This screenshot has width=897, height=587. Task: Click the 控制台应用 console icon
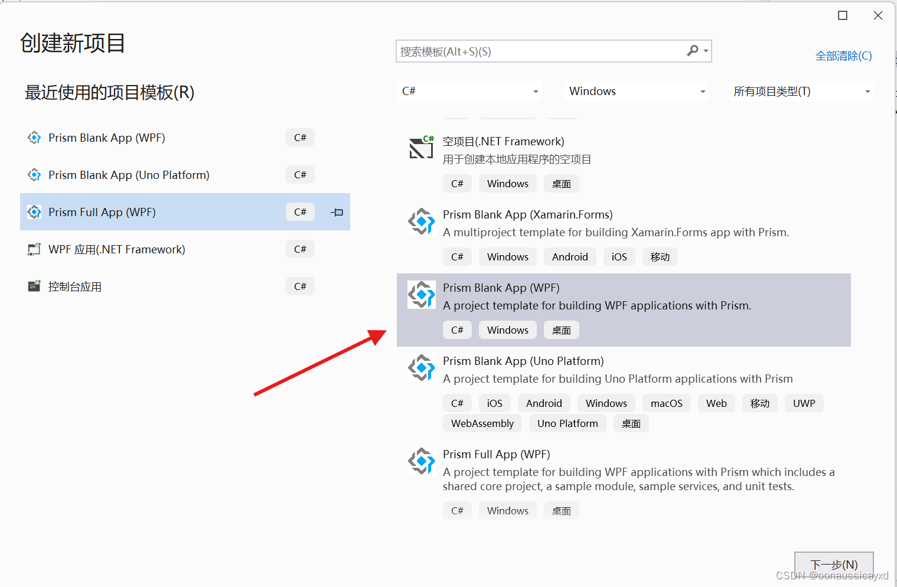[x=34, y=286]
